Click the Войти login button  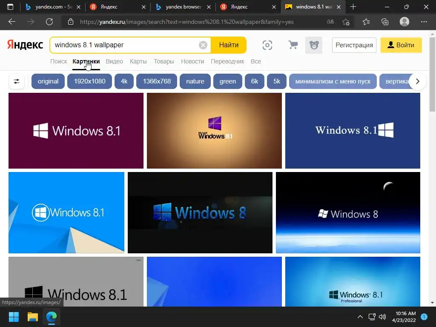[401, 45]
